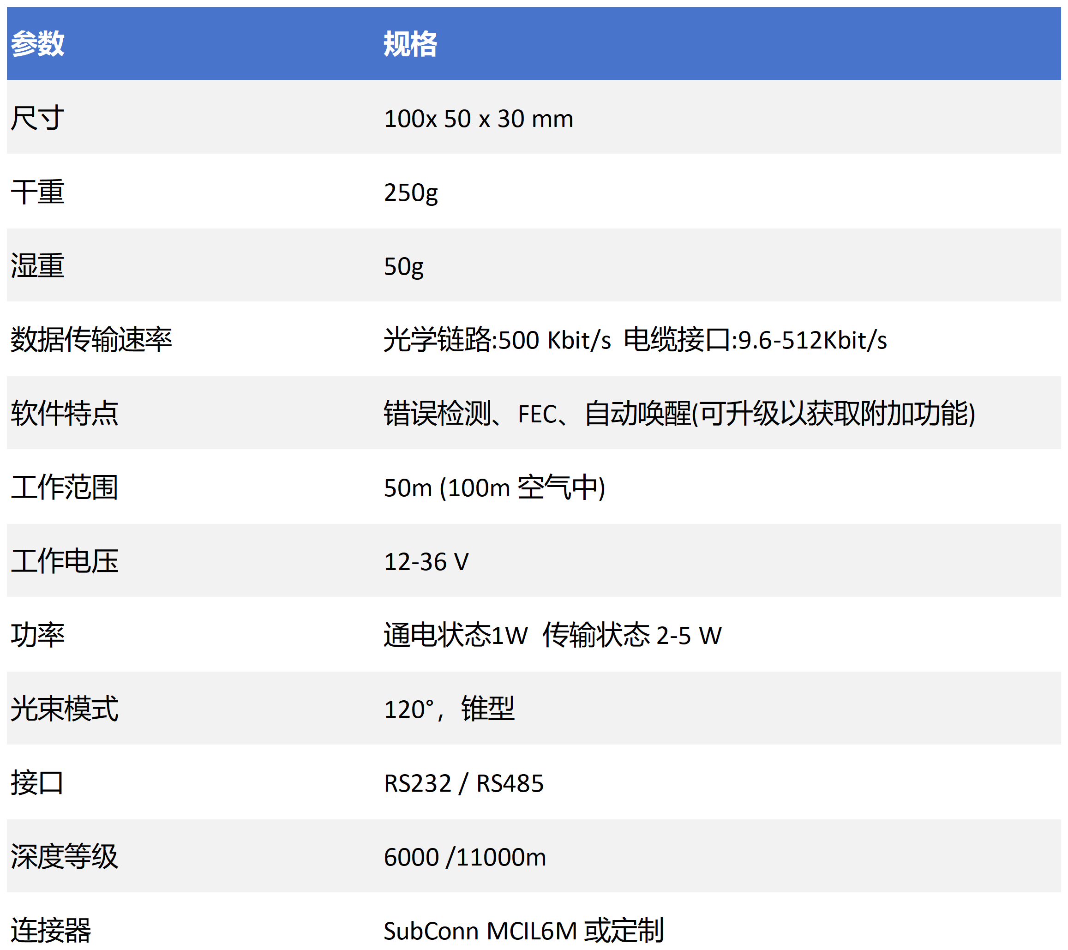Click the 通电状态1W power text

pos(456,636)
